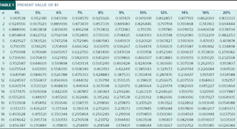Click the 4% column header
This screenshot has height=129, width=237.
click(x=17, y=13)
